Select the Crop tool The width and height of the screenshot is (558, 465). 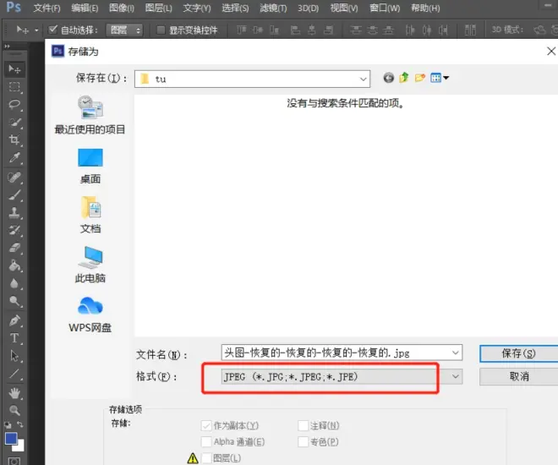[x=14, y=139]
